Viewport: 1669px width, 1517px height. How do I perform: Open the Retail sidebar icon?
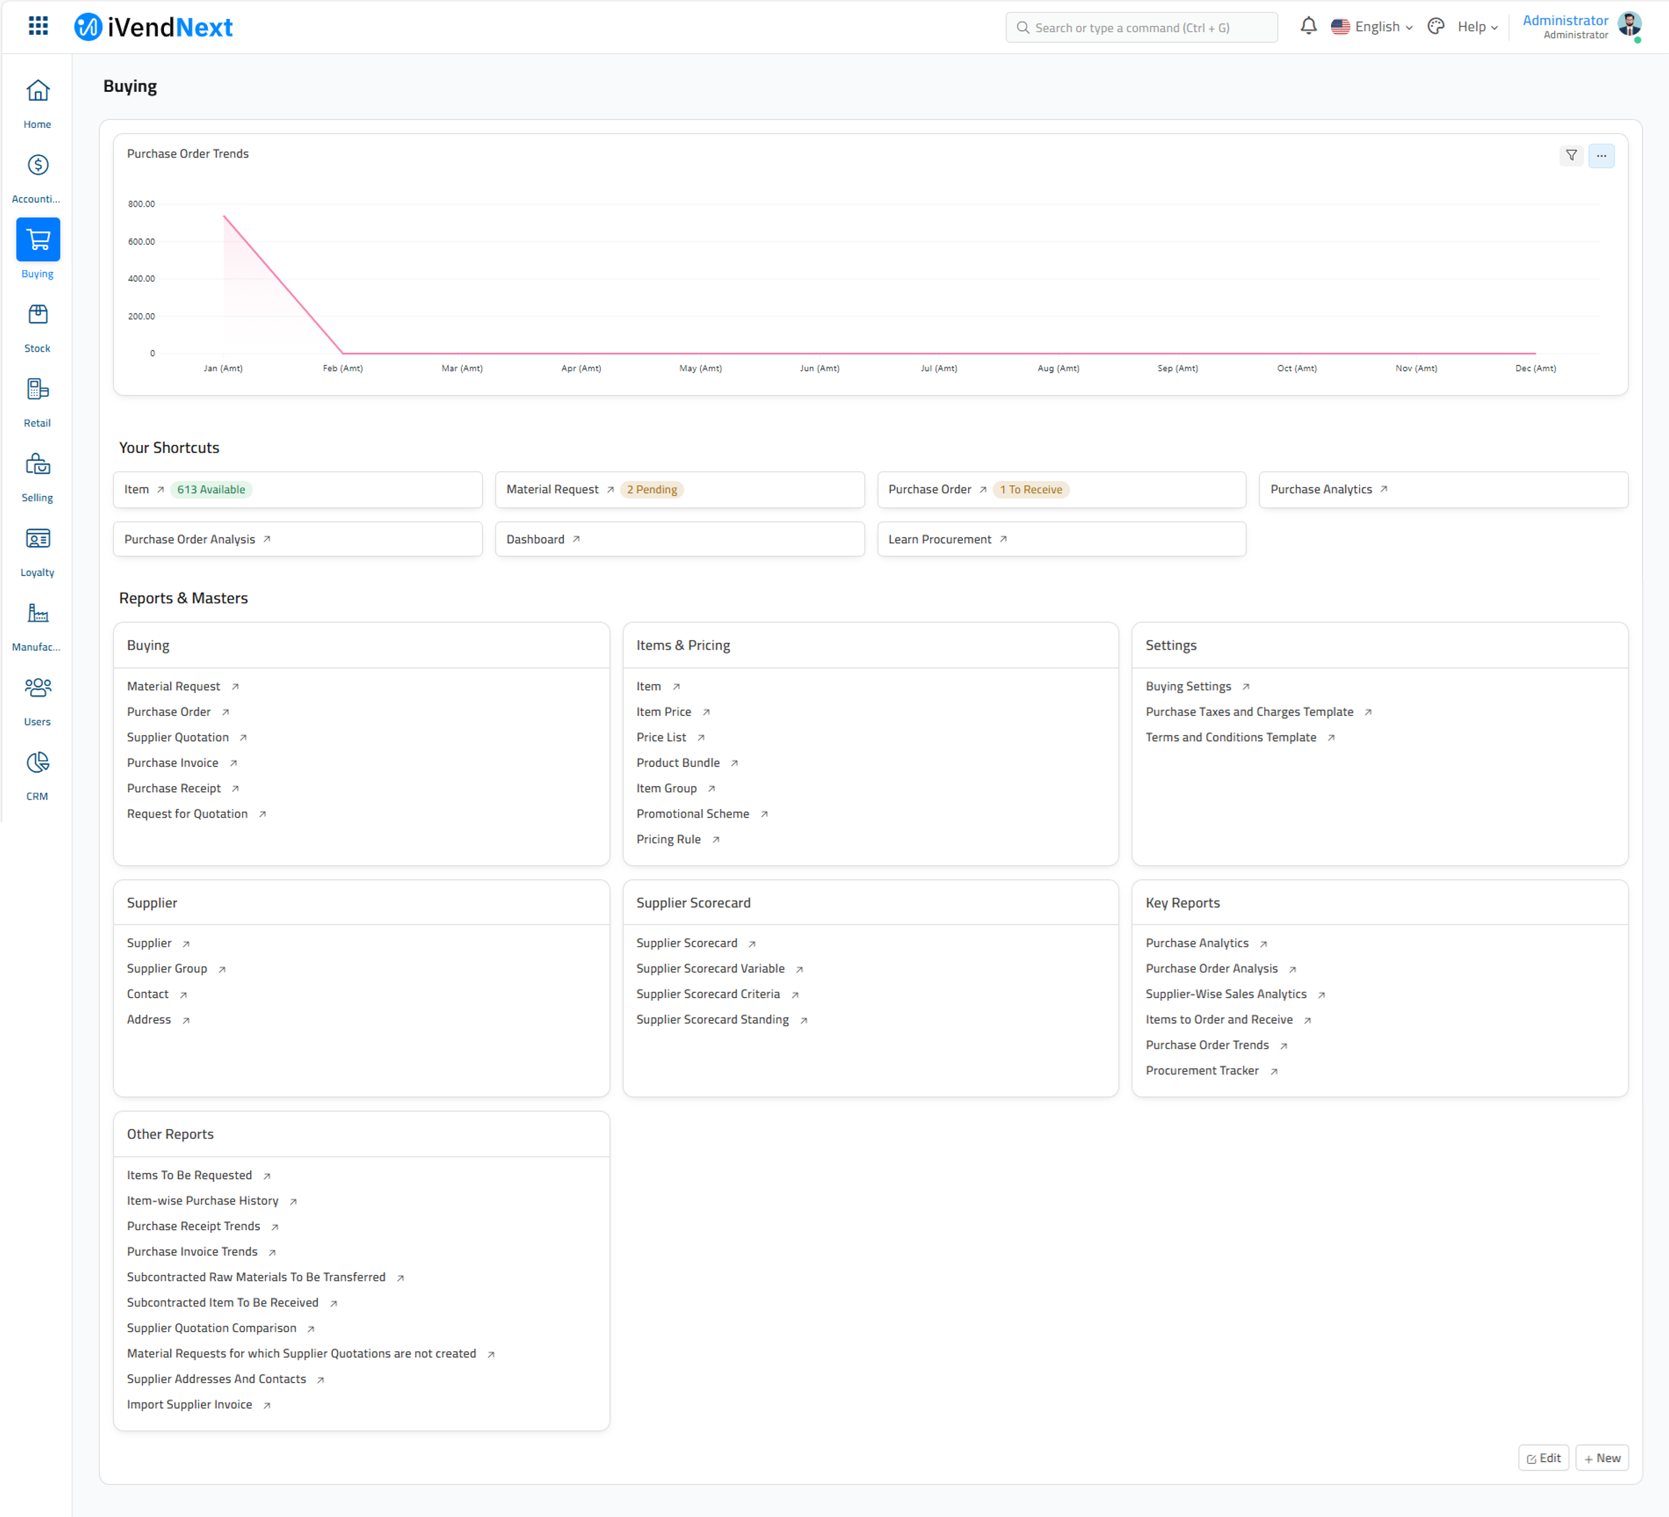[37, 389]
